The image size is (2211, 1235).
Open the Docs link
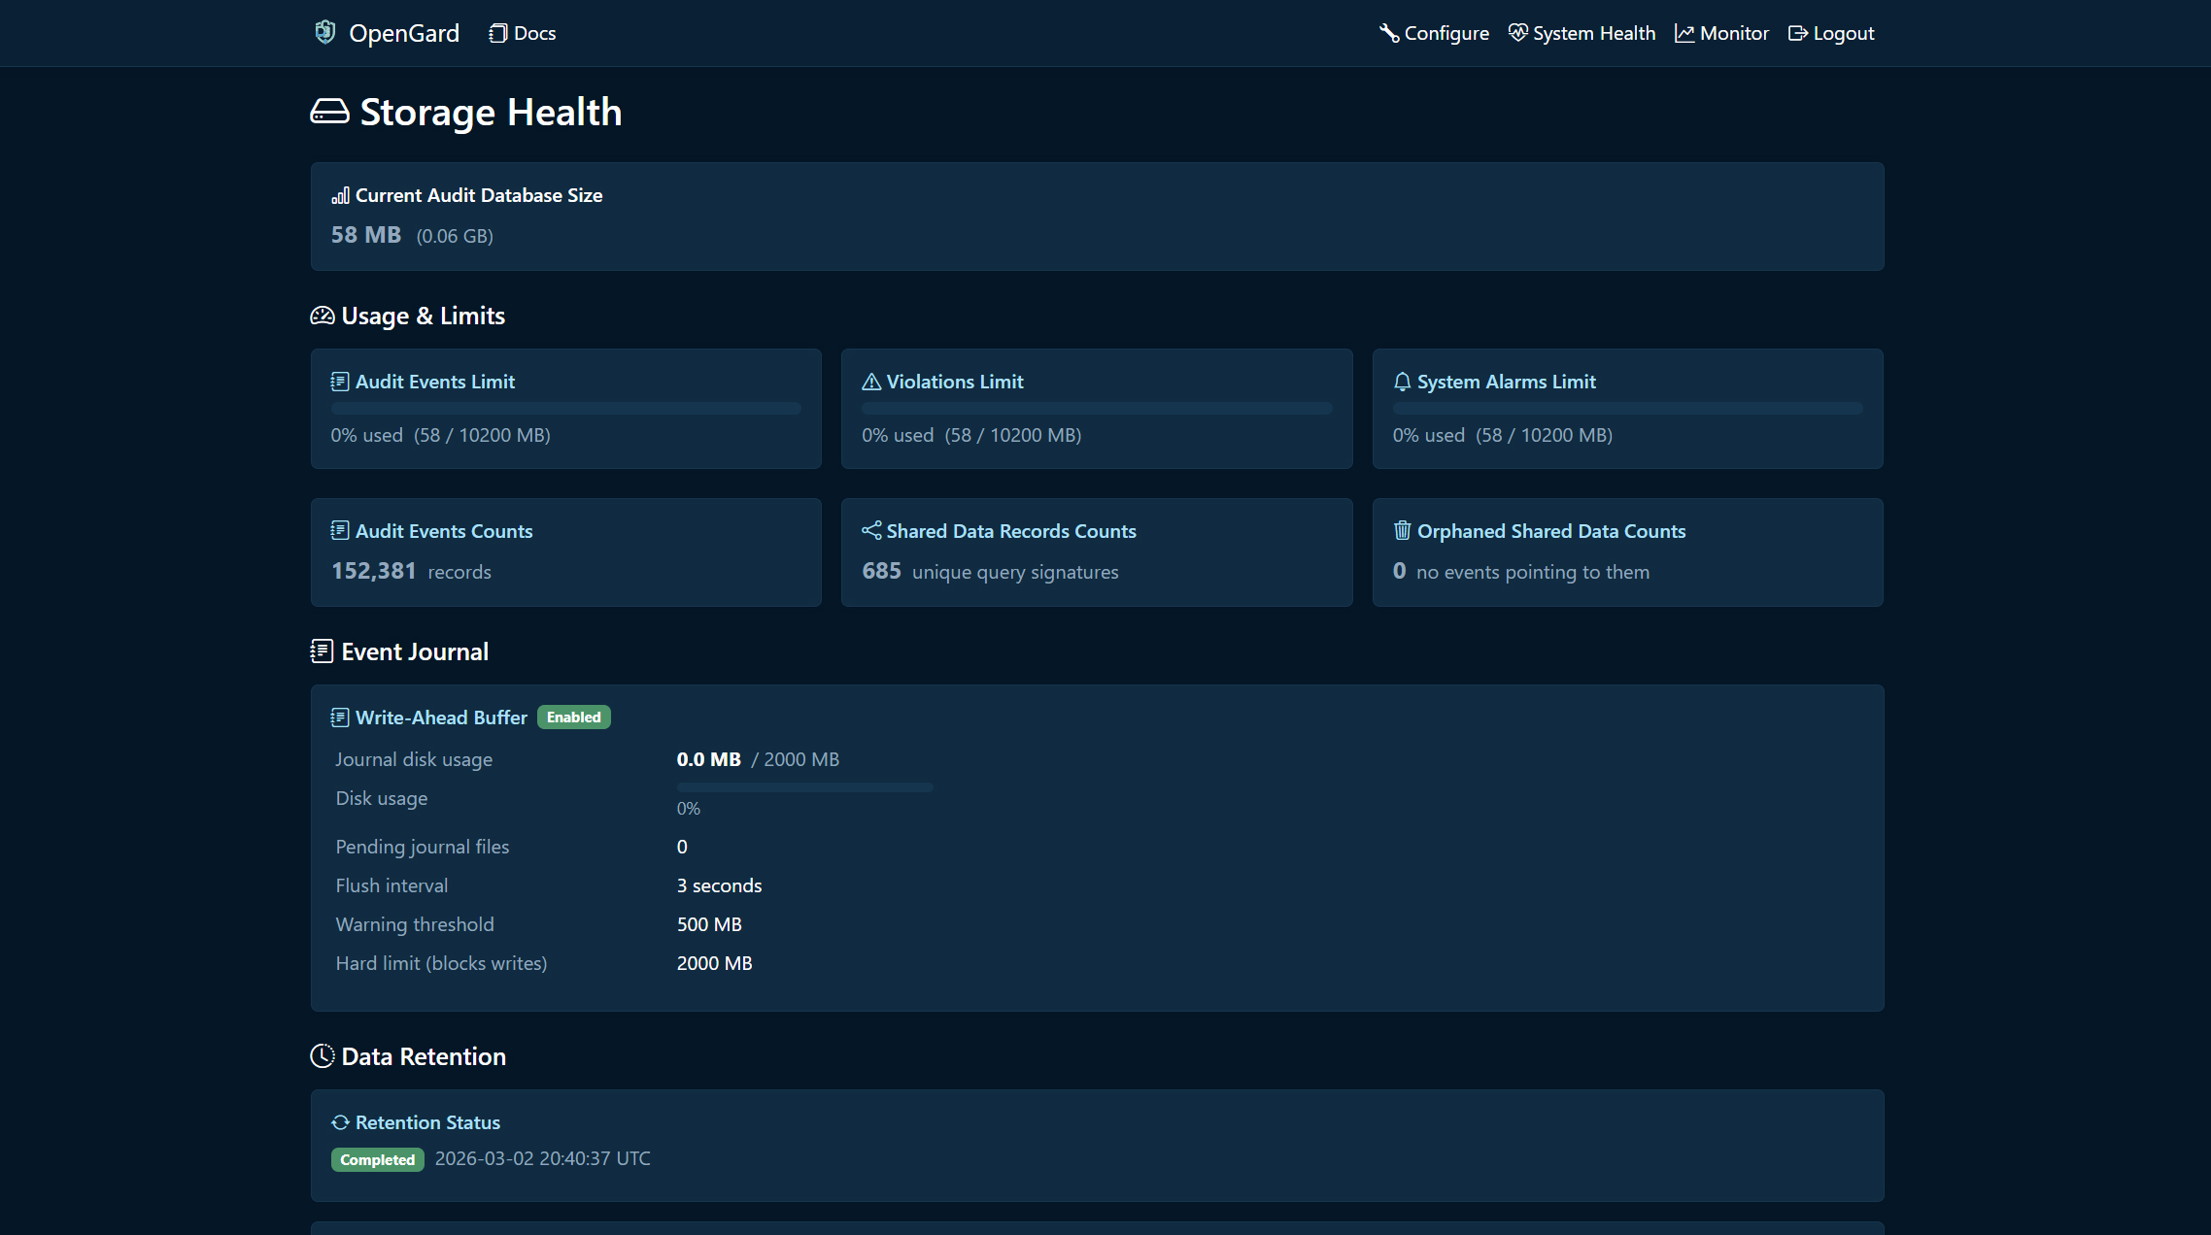tap(522, 32)
